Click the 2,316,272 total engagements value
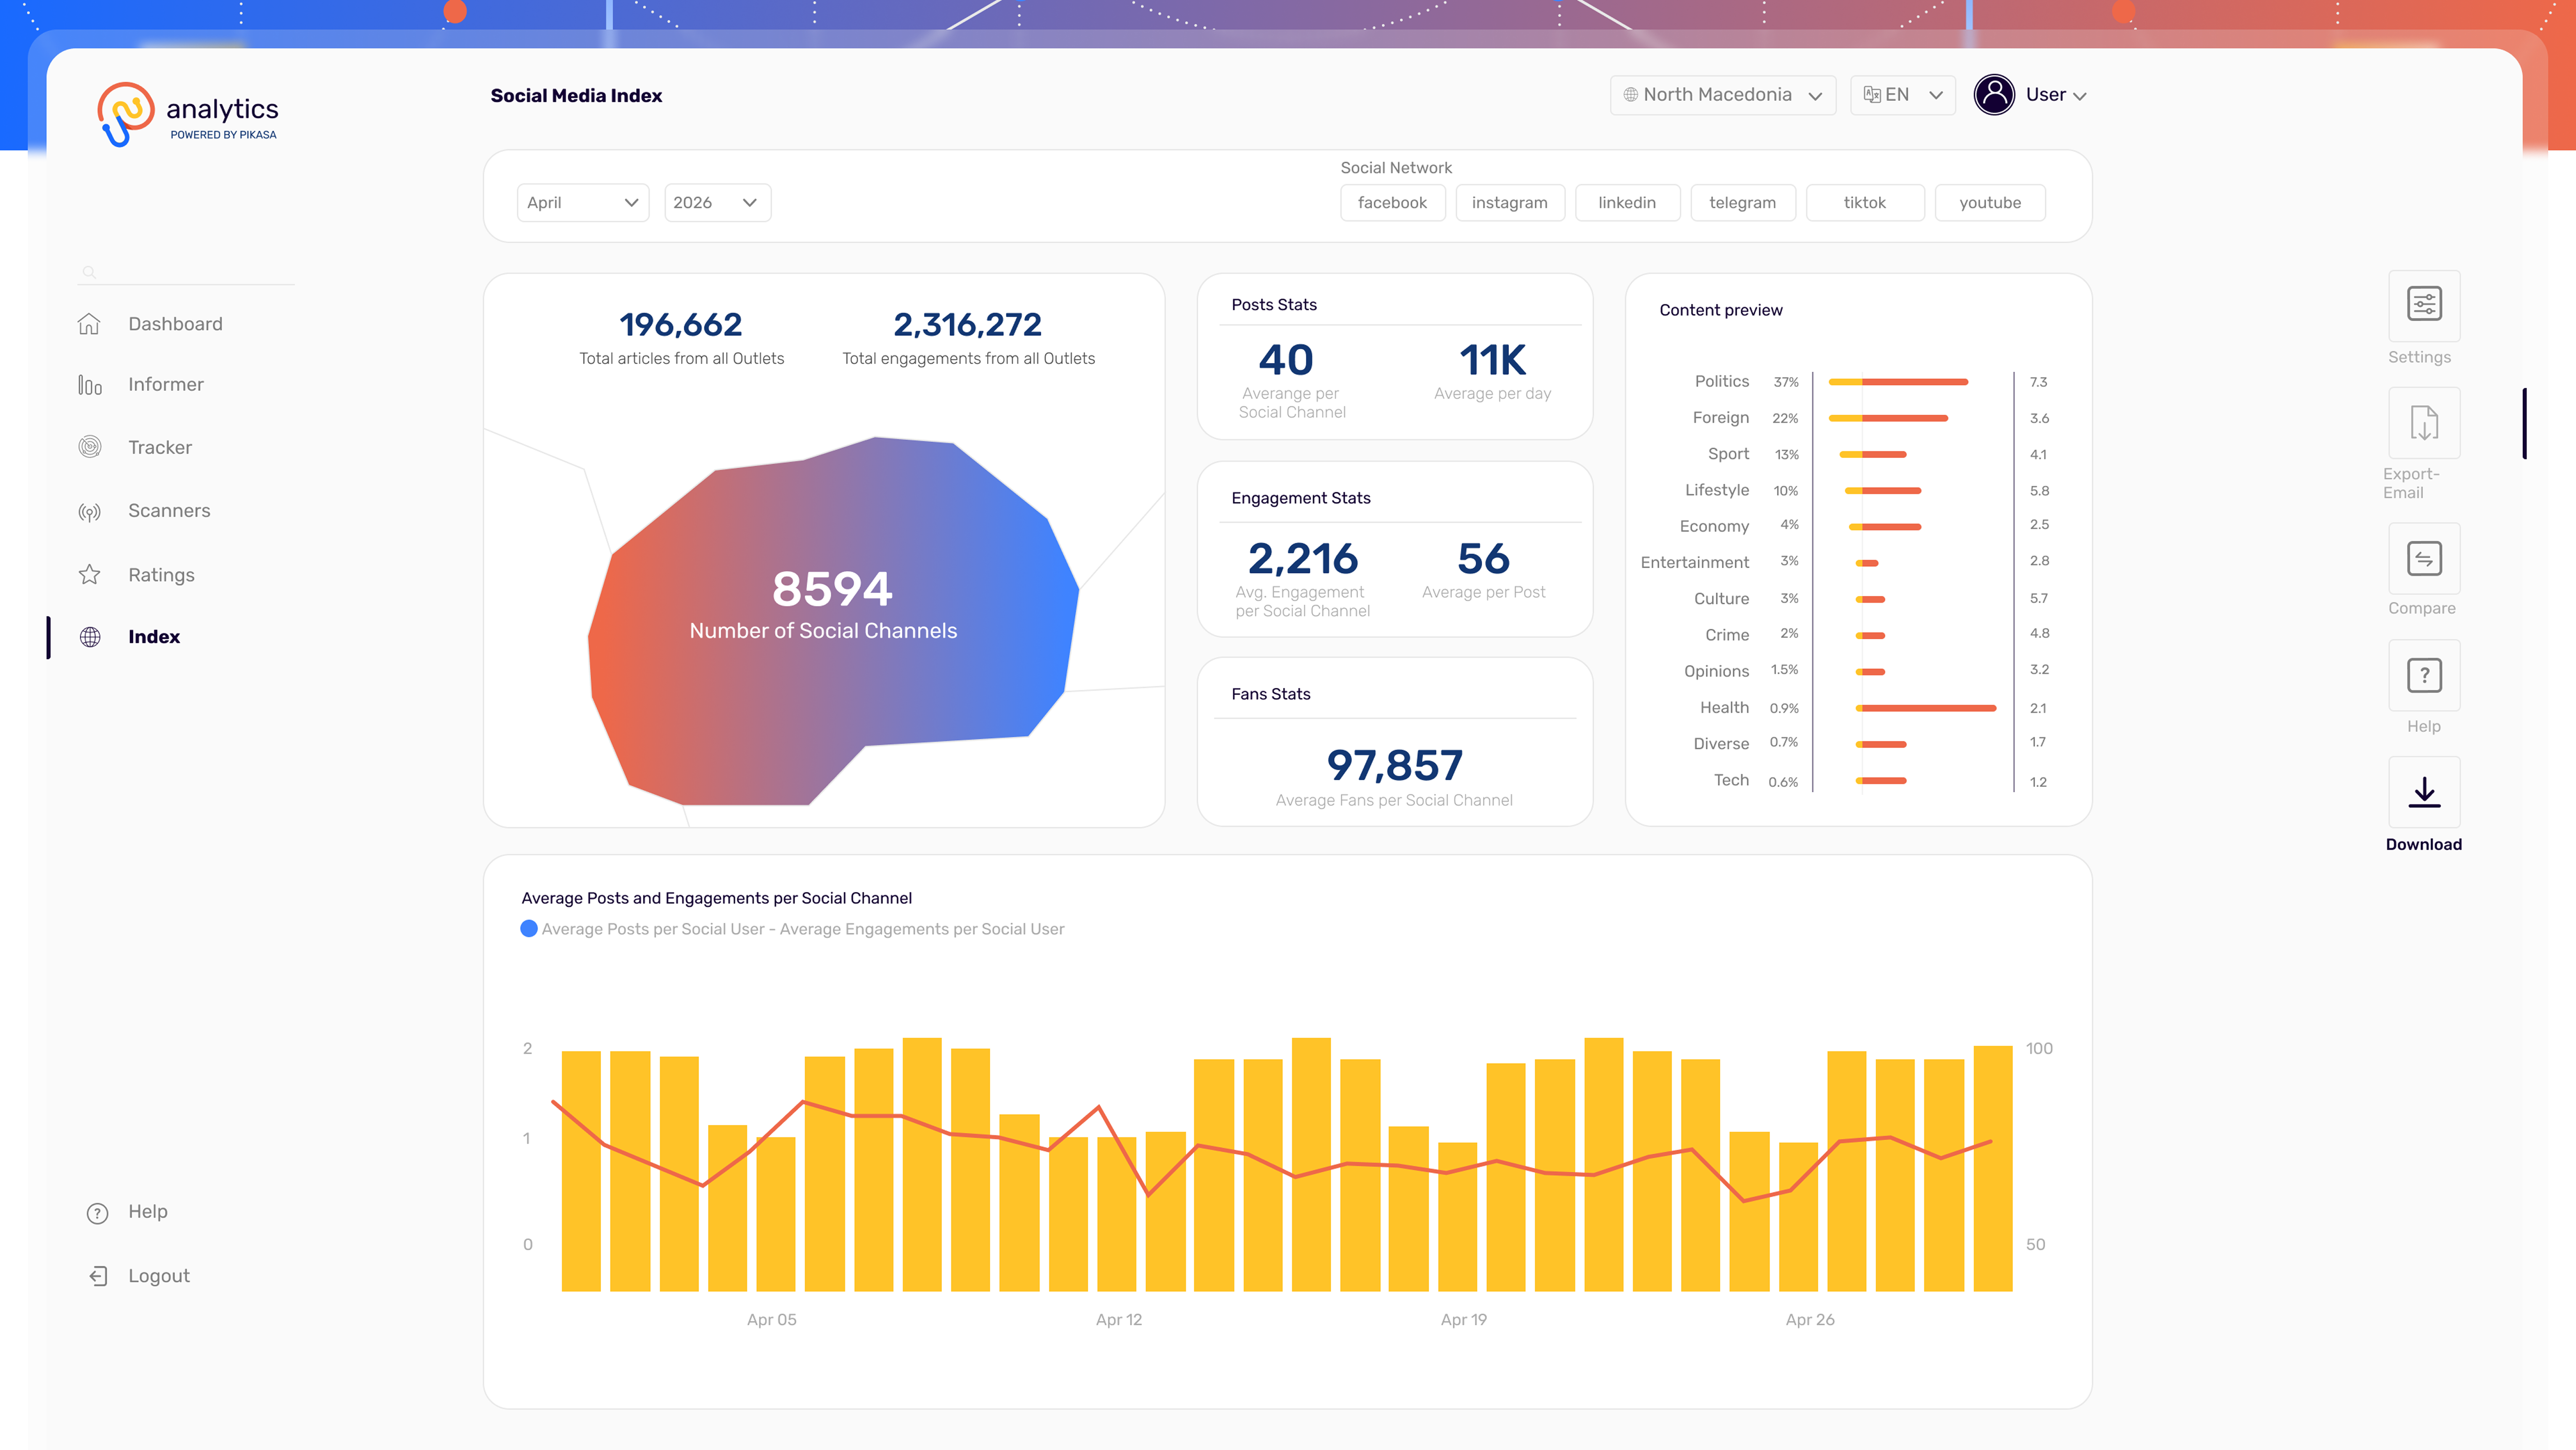 coord(968,325)
